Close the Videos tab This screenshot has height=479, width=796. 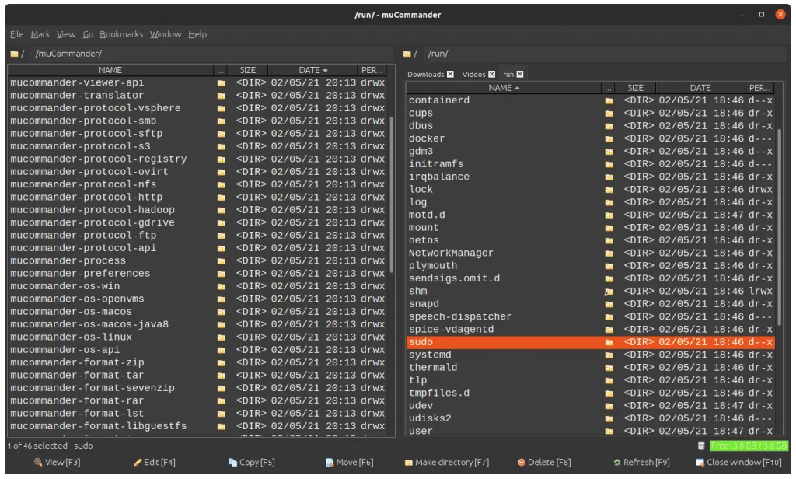point(491,75)
